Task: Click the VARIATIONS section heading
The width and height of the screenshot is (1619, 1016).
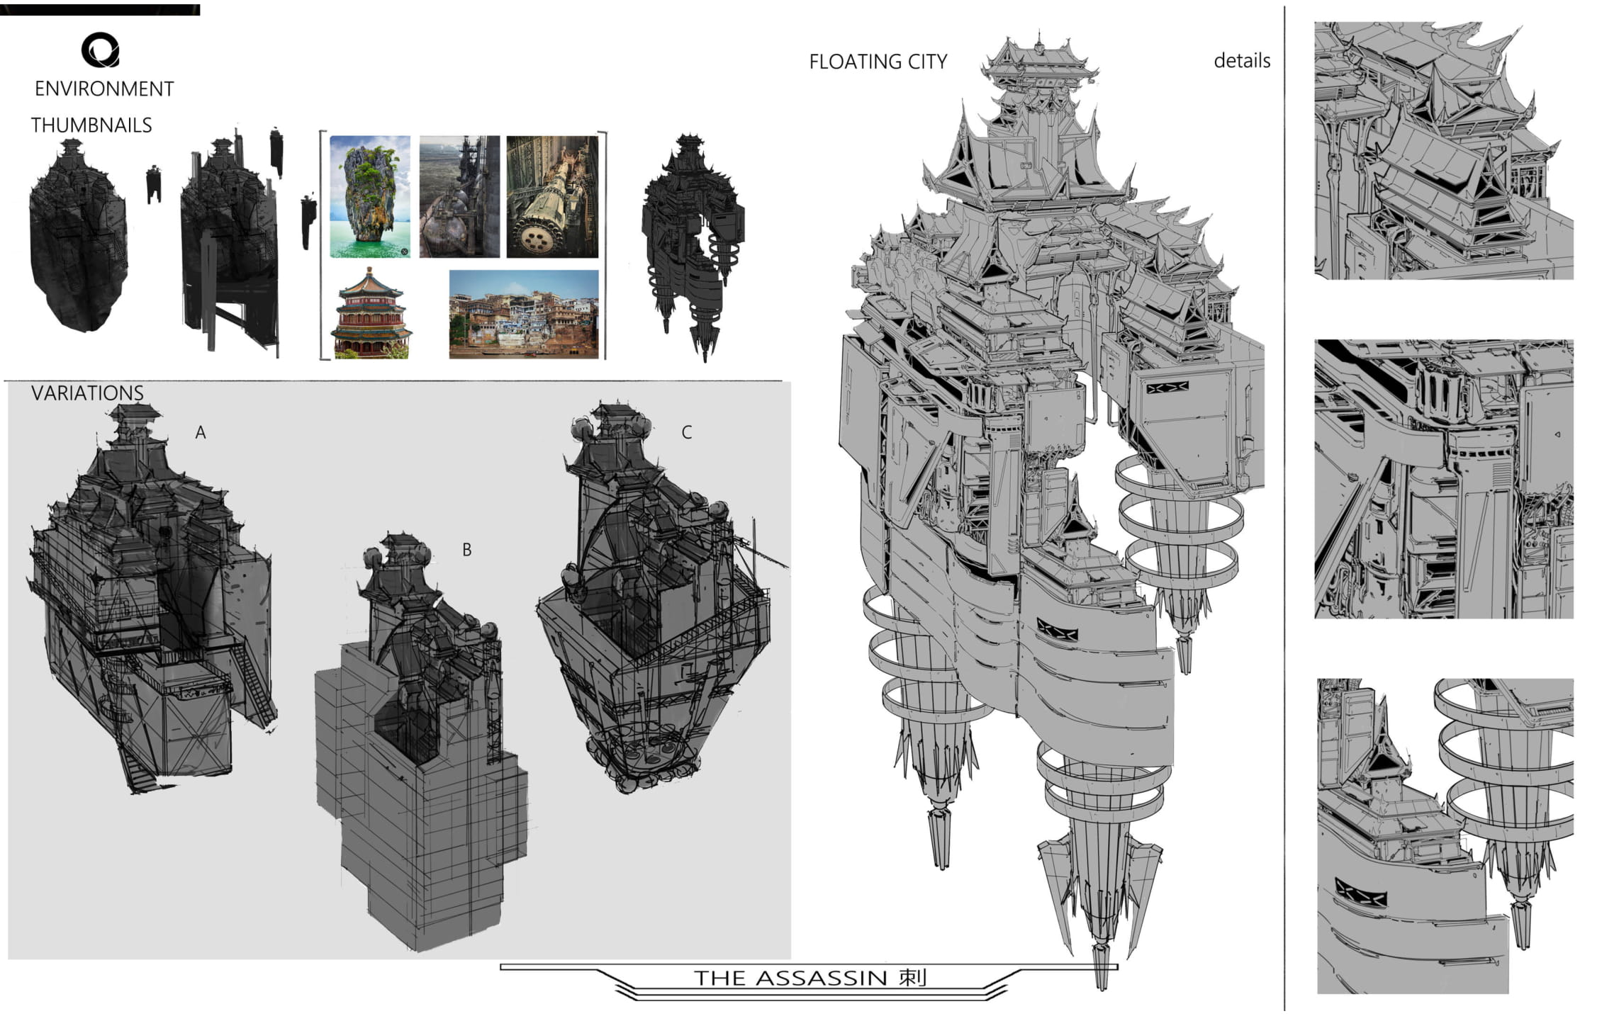Action: click(87, 393)
